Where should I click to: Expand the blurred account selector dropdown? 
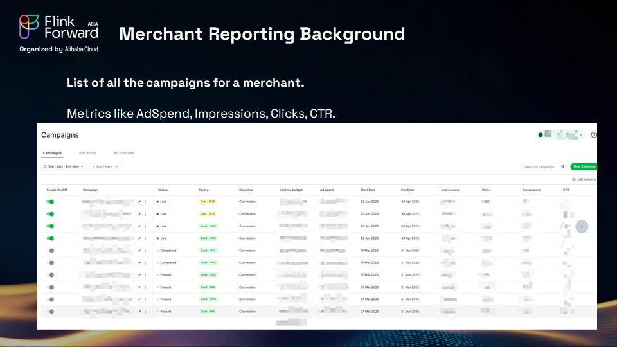pyautogui.click(x=560, y=135)
